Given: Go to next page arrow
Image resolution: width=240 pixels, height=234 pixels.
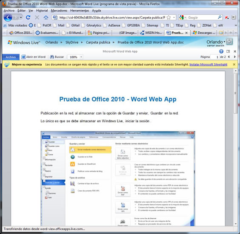Looking at the screenshot, I should [x=234, y=57].
